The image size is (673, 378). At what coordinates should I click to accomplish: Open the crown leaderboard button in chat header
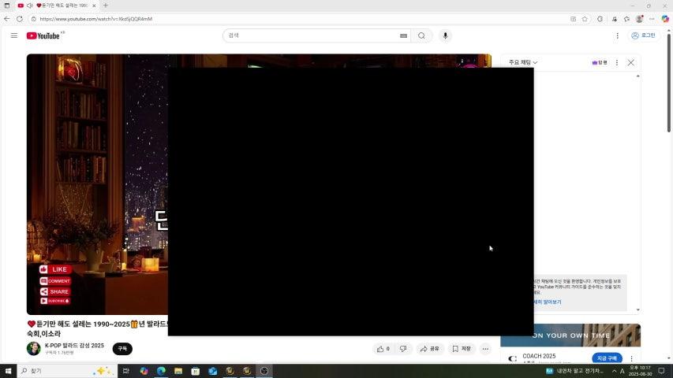pyautogui.click(x=600, y=62)
